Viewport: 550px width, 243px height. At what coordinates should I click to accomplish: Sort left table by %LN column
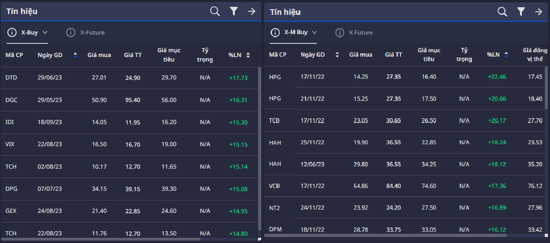coord(248,55)
